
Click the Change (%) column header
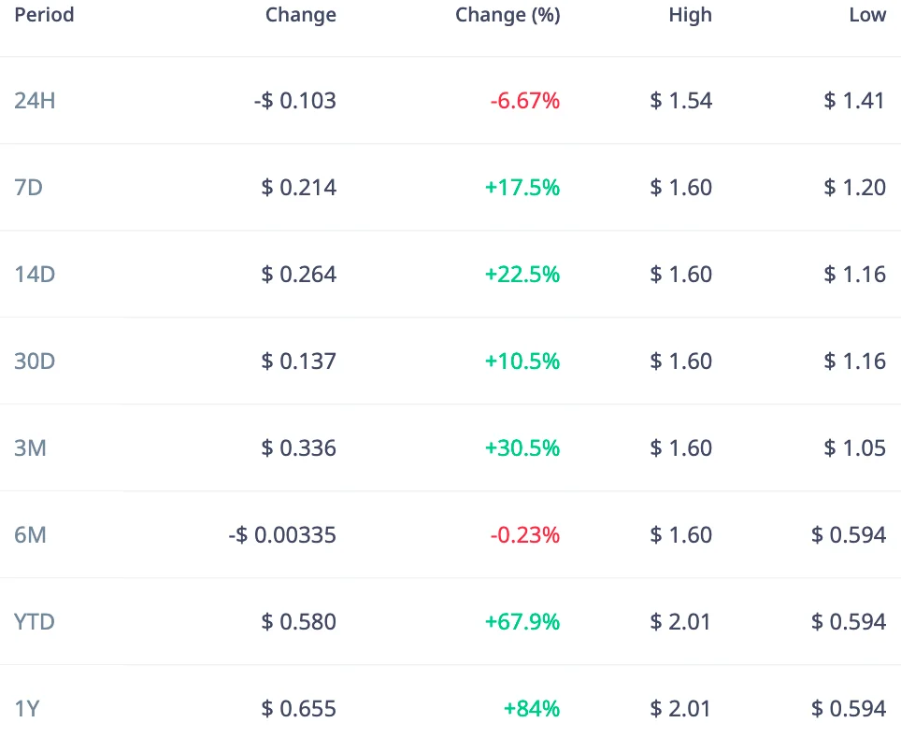508,15
